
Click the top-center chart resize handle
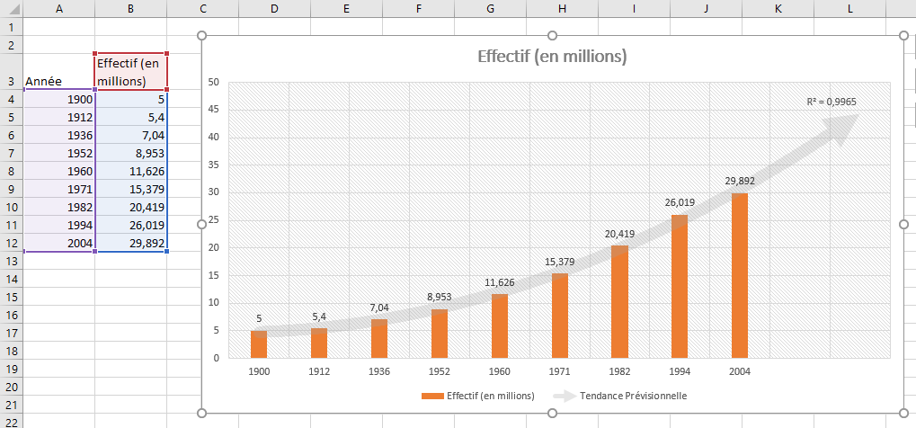click(x=553, y=36)
